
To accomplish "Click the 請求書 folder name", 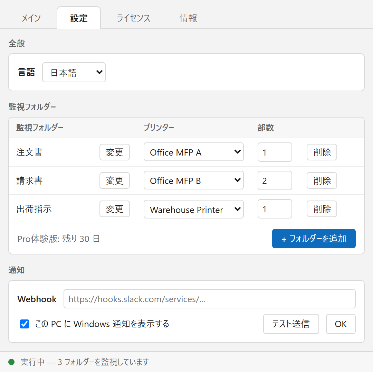I will (x=29, y=181).
